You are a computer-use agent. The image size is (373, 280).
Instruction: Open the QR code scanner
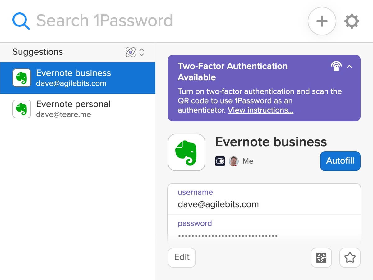(x=321, y=258)
